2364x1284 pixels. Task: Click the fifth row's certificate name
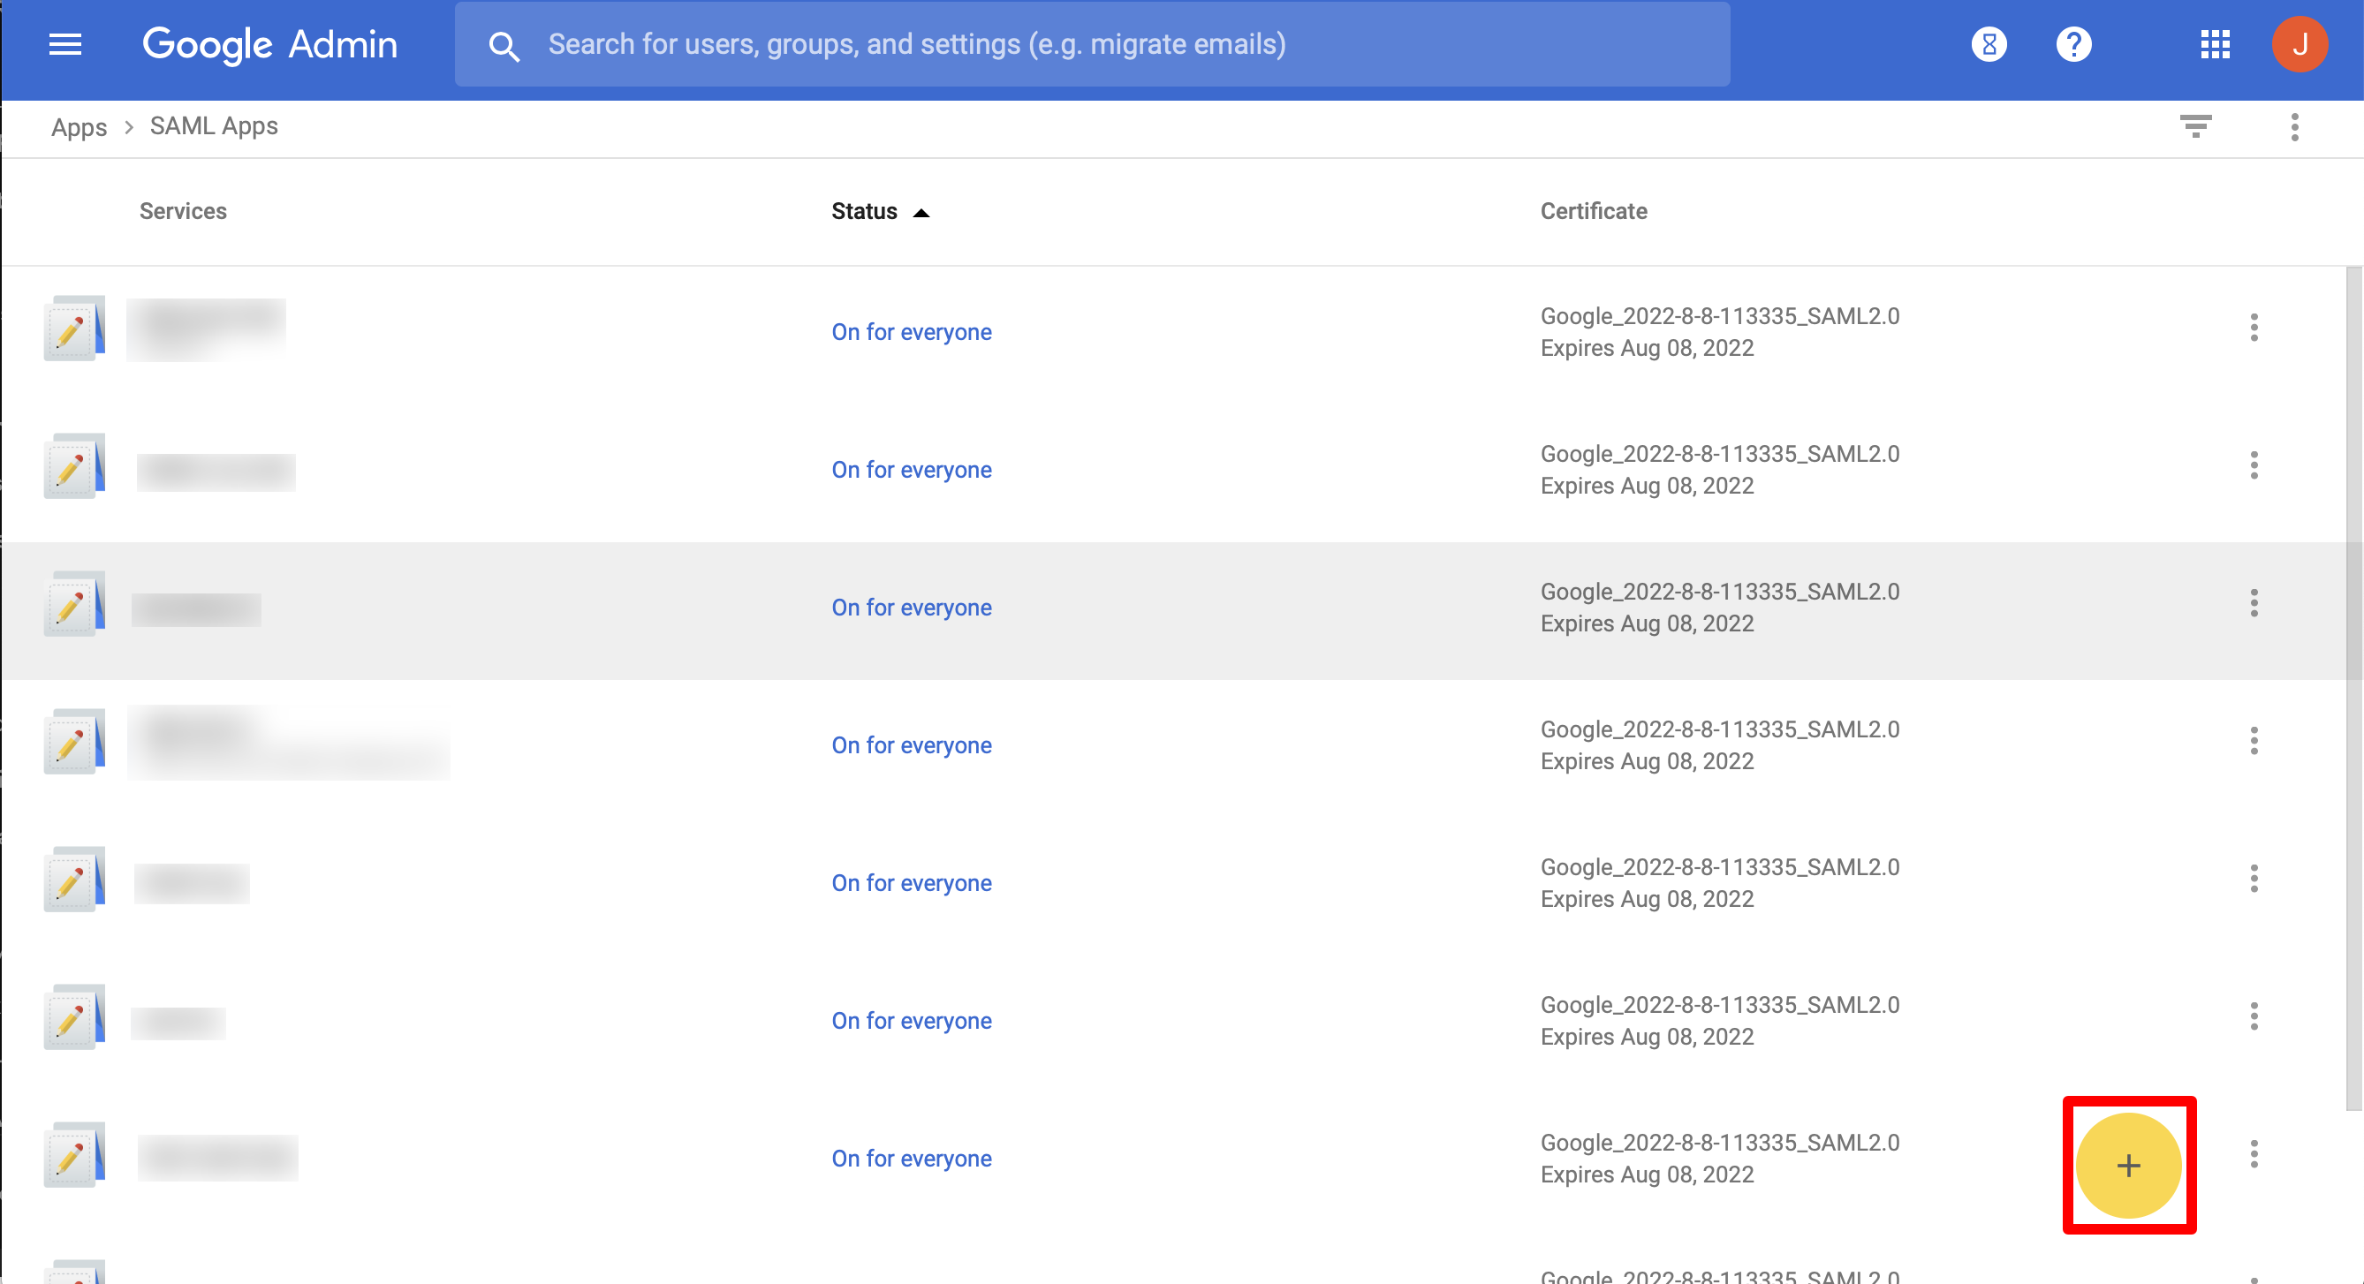[1720, 866]
